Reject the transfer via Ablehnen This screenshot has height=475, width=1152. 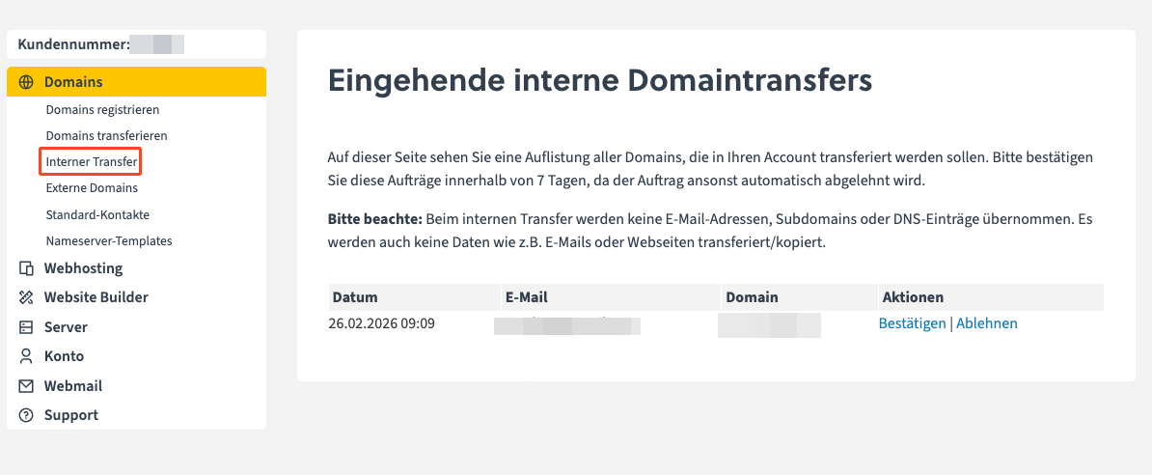pos(986,323)
